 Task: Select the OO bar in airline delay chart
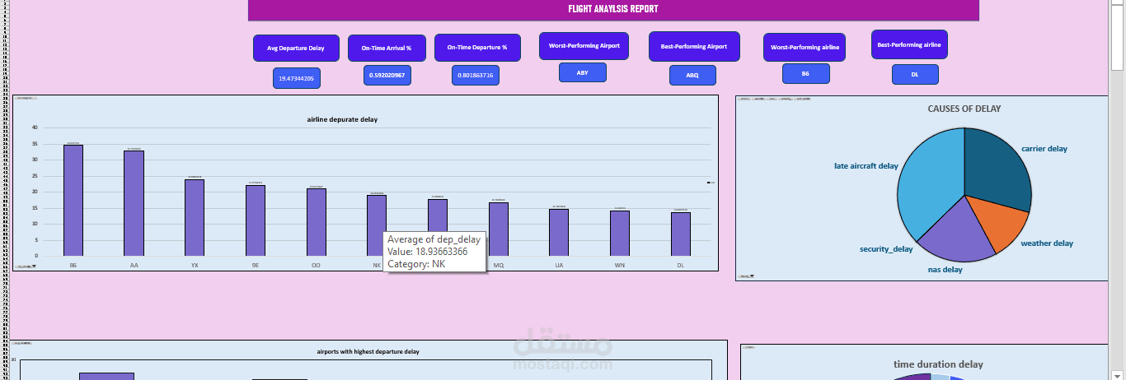[317, 222]
